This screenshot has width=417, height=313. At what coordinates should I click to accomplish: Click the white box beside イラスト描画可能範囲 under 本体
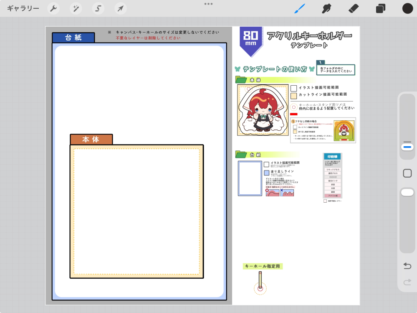tap(293, 88)
